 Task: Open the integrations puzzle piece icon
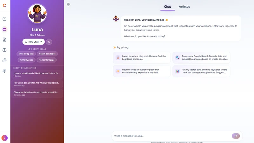click(x=4, y=60)
